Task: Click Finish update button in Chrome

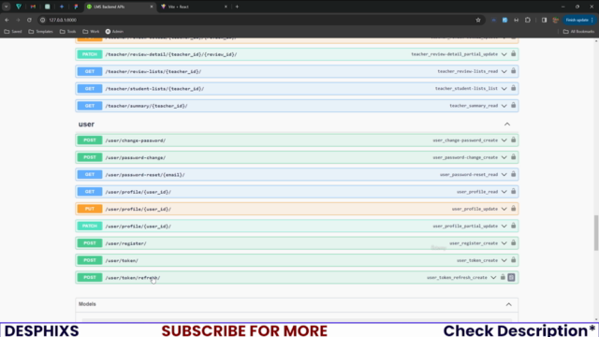Action: tap(579, 20)
